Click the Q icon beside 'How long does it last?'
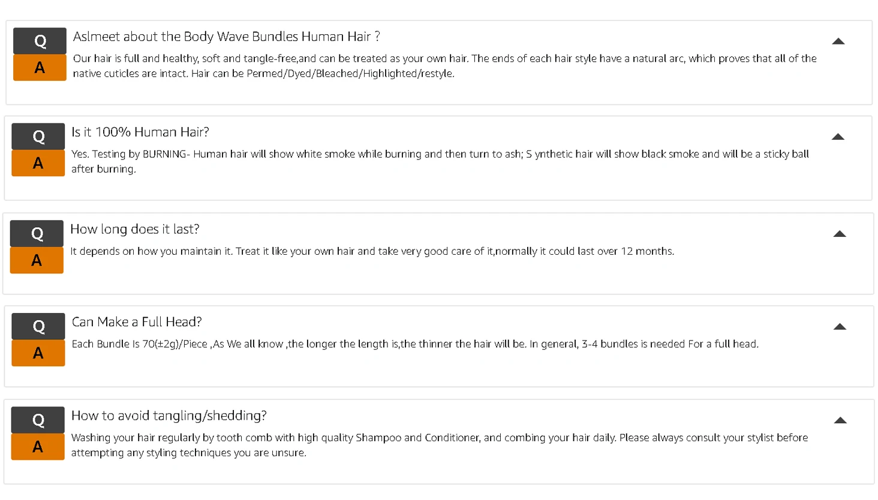The height and width of the screenshot is (500, 878). pyautogui.click(x=37, y=233)
